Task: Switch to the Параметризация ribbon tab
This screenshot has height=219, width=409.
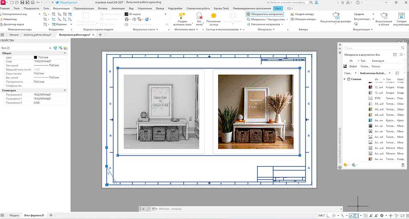Action: (x=83, y=8)
